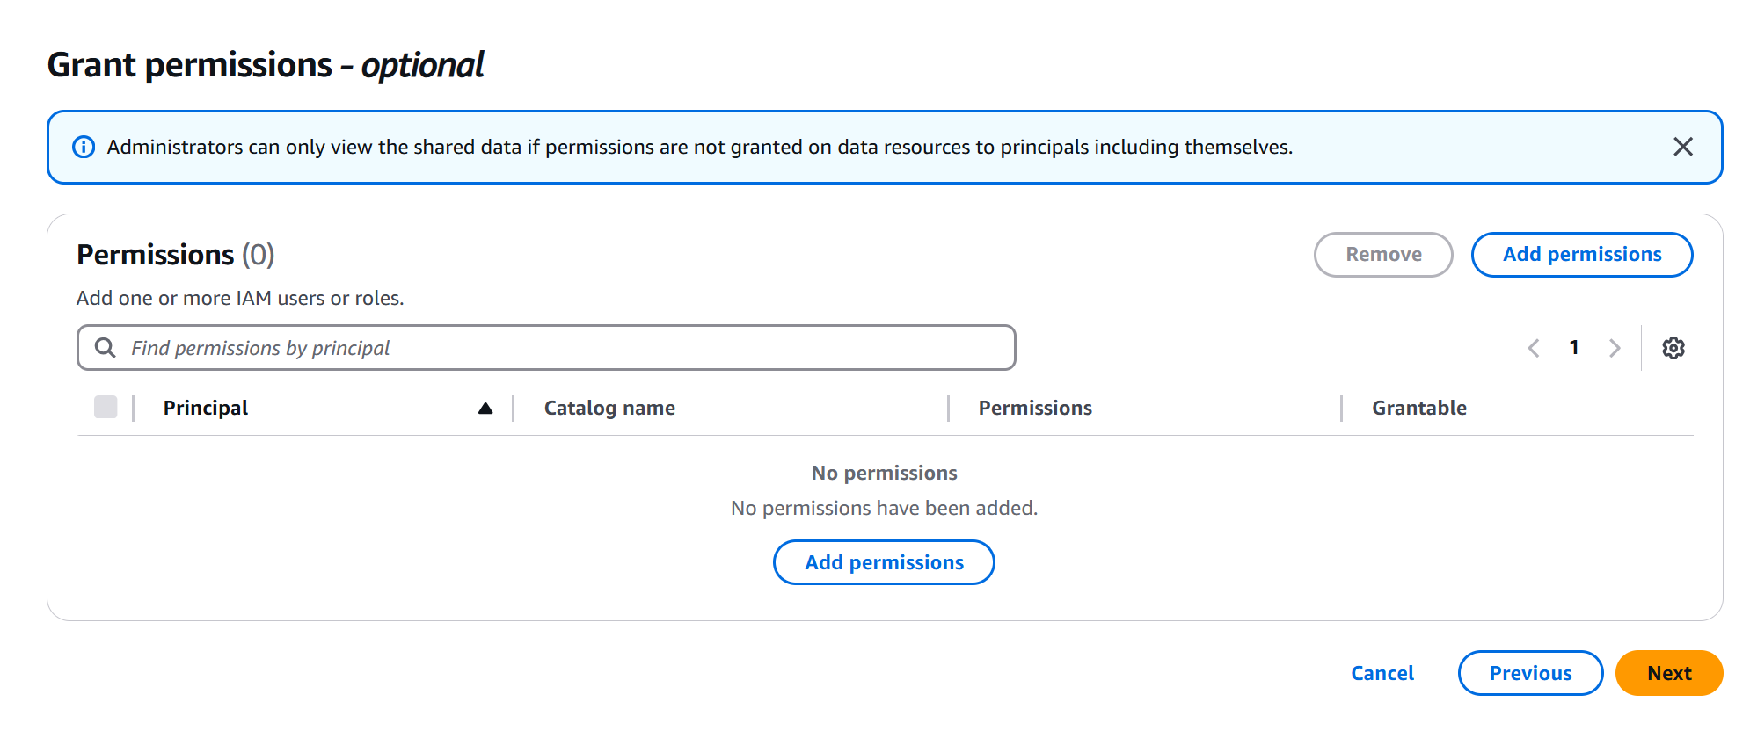
Task: Dismiss the administrators info banner
Action: (x=1682, y=147)
